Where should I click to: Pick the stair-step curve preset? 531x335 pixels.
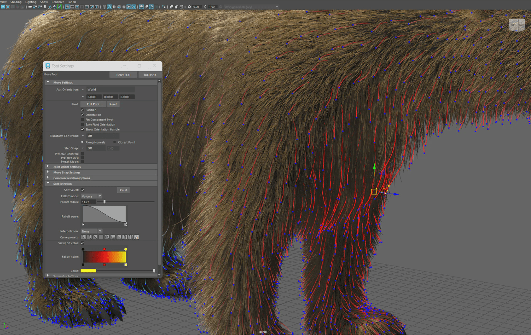(x=119, y=237)
